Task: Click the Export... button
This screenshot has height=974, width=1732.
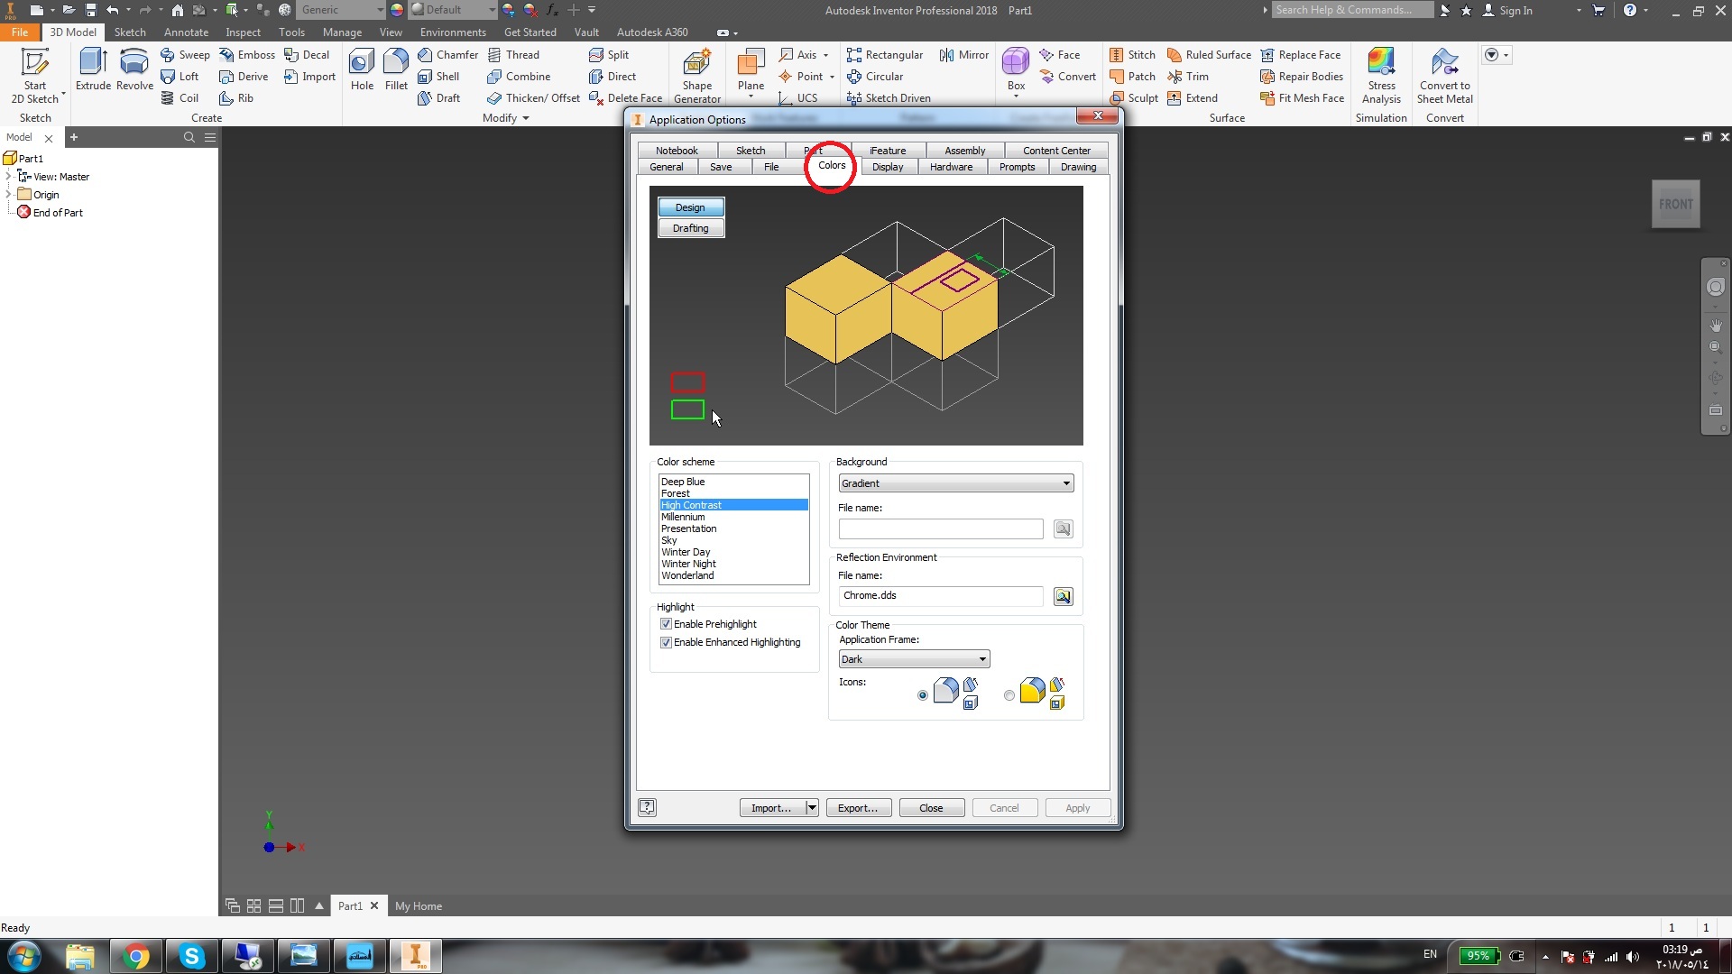Action: click(x=857, y=808)
